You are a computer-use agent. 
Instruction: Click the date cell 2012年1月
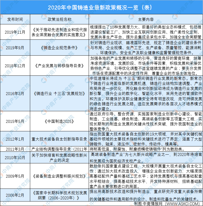[x=15, y=139]
